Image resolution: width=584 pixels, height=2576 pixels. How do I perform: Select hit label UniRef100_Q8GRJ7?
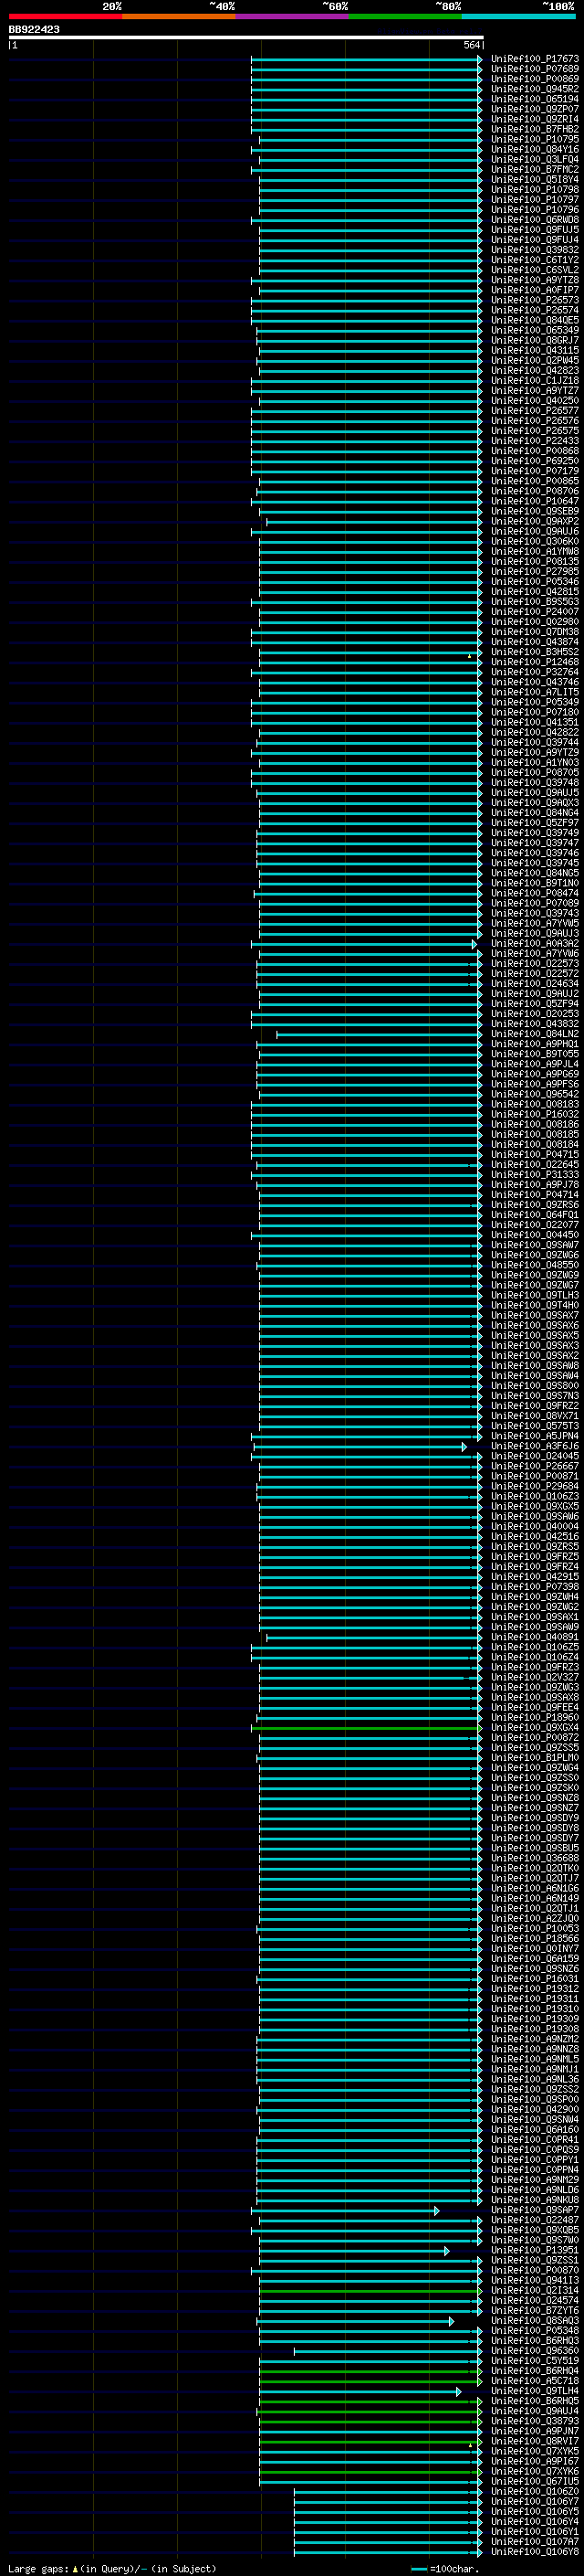[x=535, y=340]
